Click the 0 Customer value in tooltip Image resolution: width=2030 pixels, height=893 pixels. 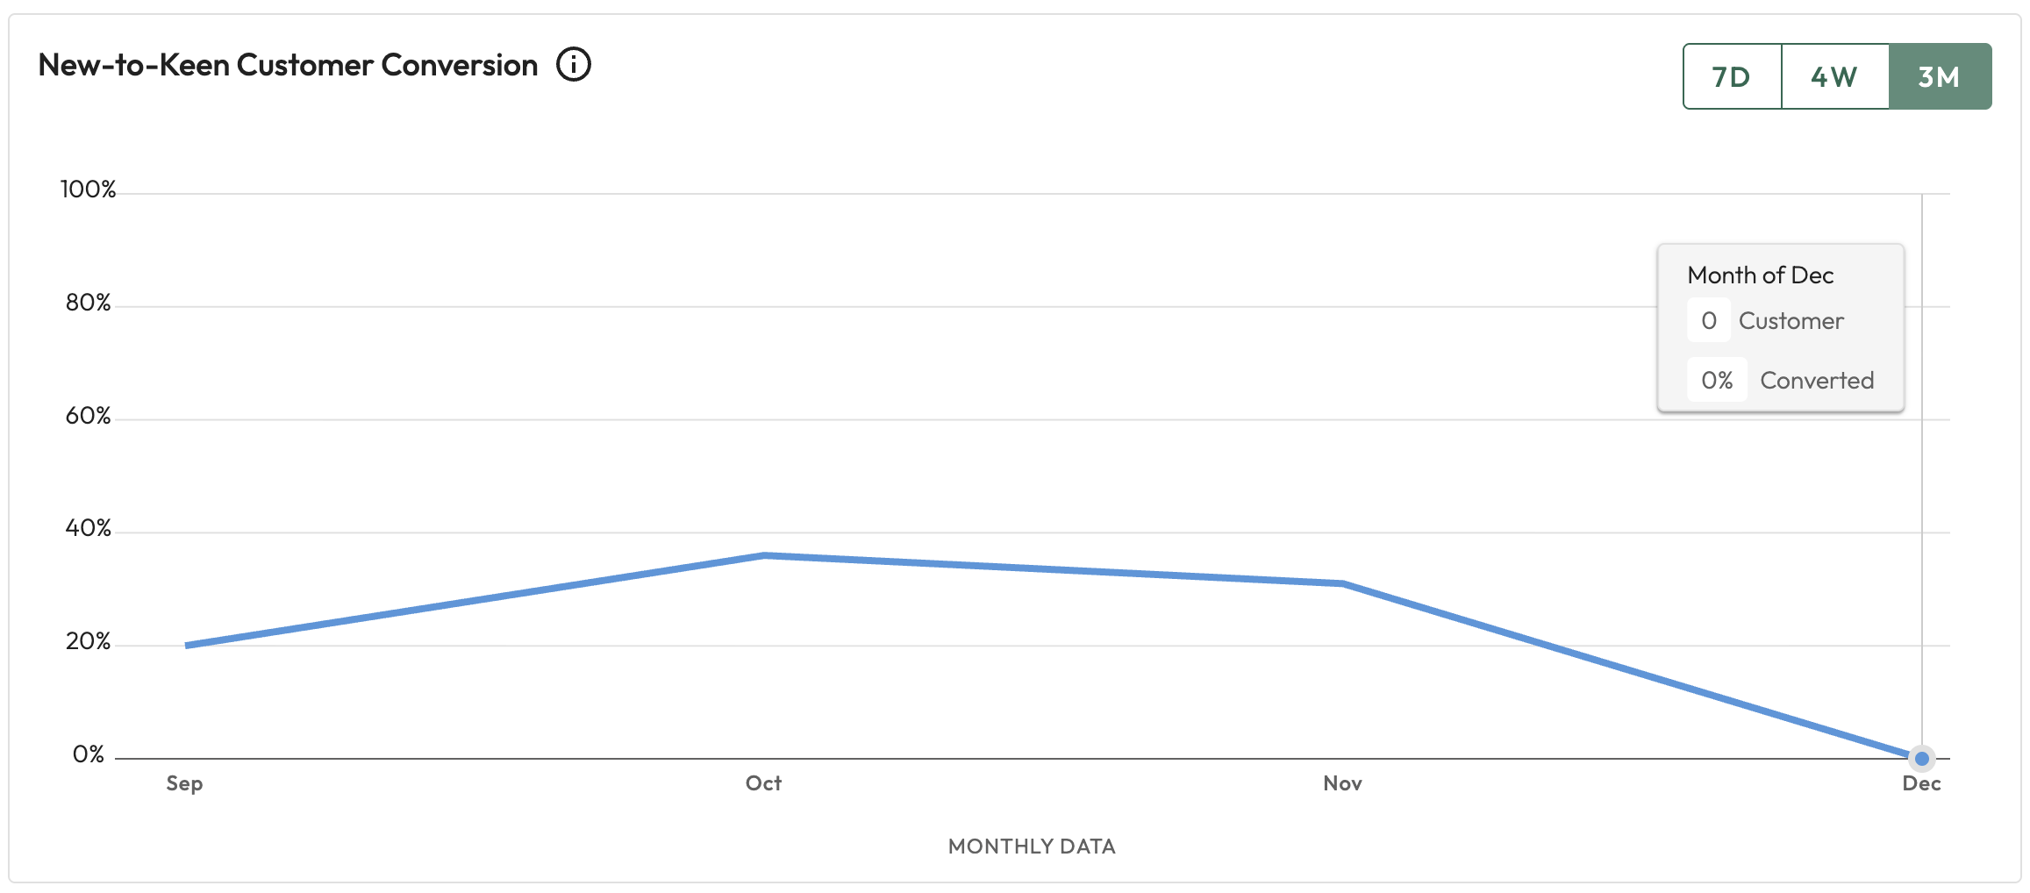click(x=1709, y=321)
